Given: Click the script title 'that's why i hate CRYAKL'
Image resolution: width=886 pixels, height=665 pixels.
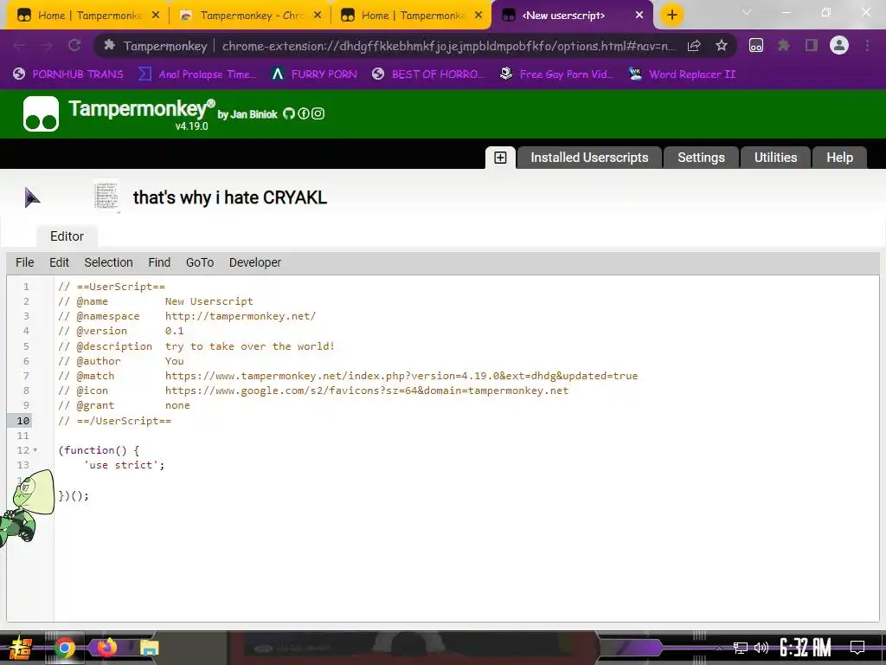Looking at the screenshot, I should (230, 197).
